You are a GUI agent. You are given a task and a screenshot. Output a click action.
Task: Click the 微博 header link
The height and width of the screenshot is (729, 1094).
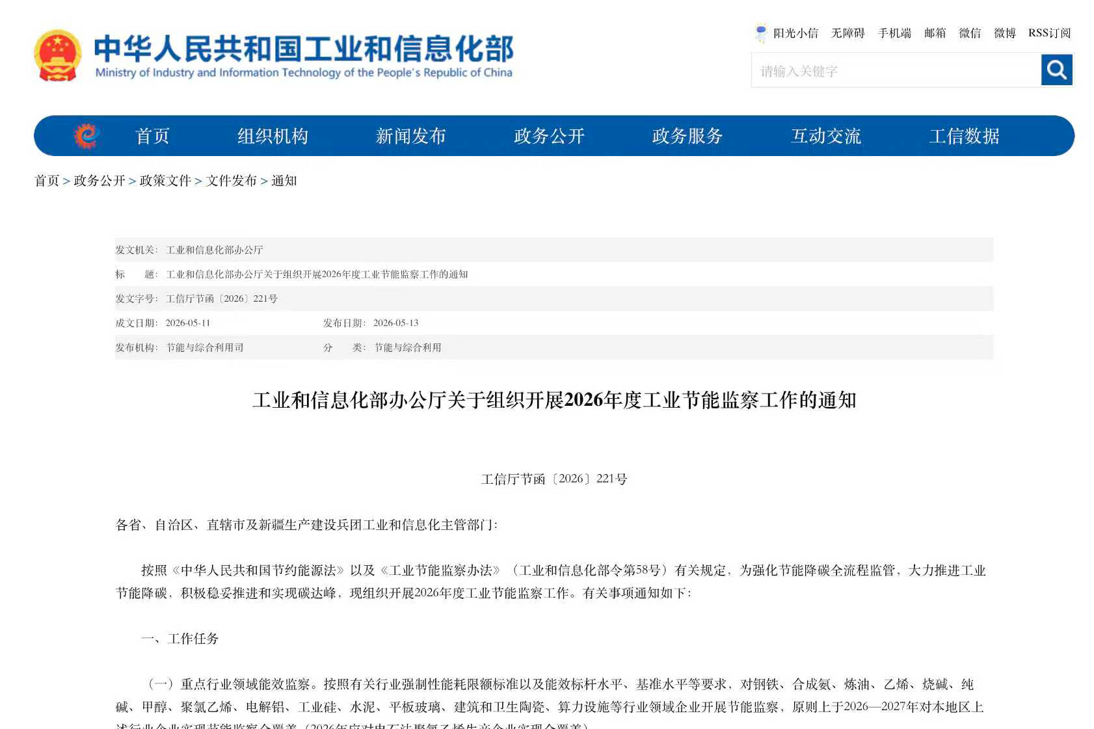(1005, 33)
